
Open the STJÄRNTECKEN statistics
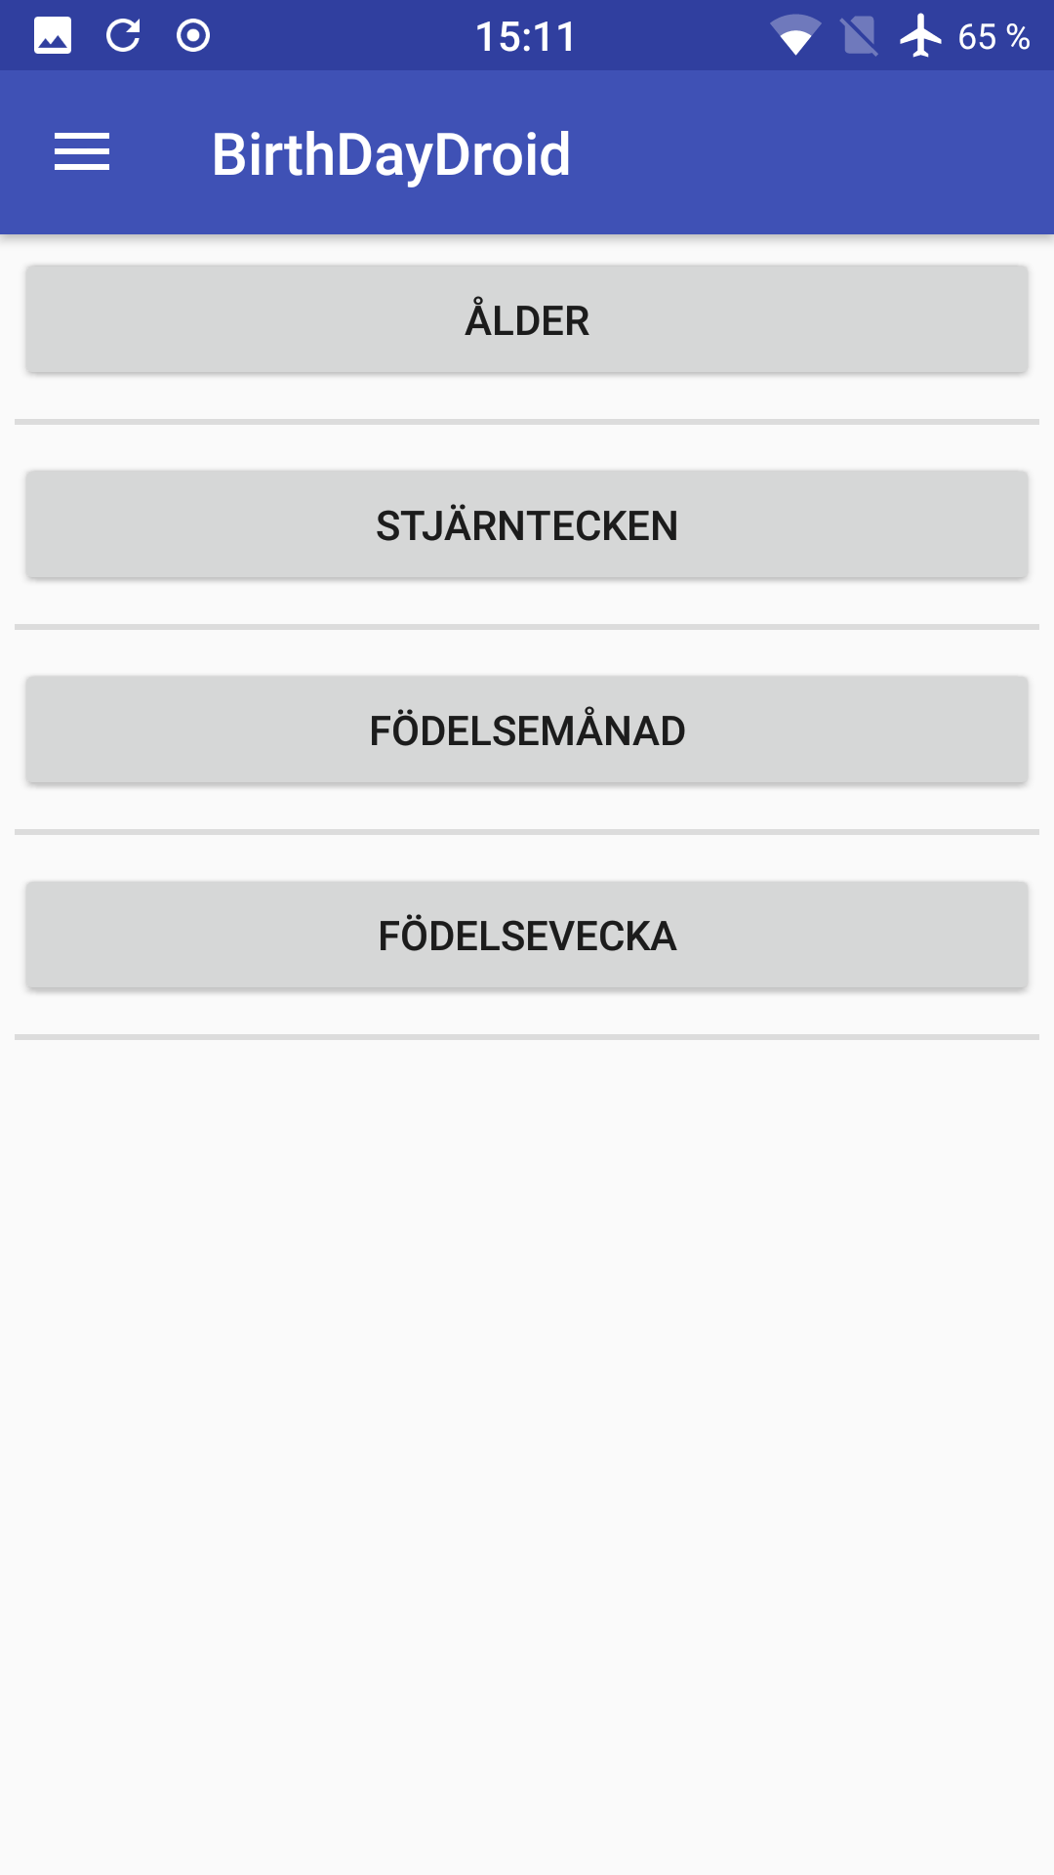pyautogui.click(x=527, y=524)
